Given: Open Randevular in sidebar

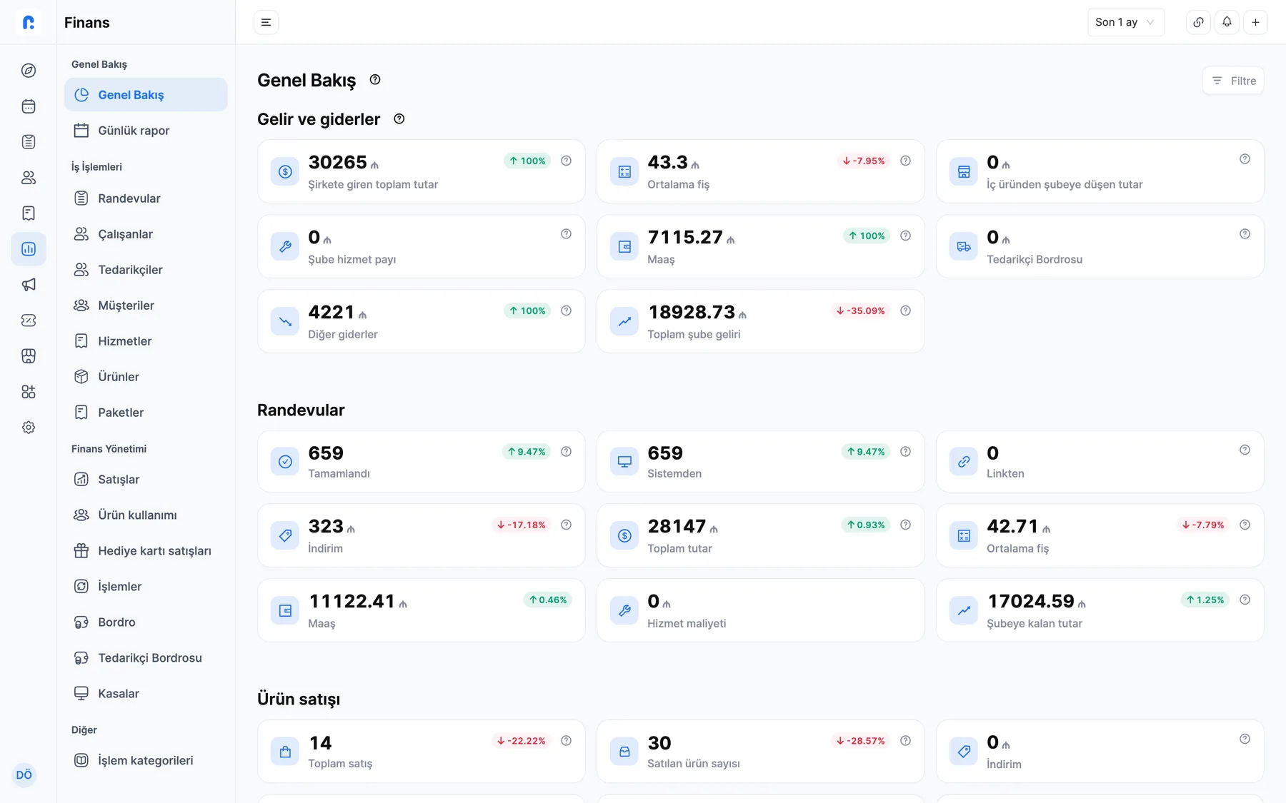Looking at the screenshot, I should [x=146, y=198].
